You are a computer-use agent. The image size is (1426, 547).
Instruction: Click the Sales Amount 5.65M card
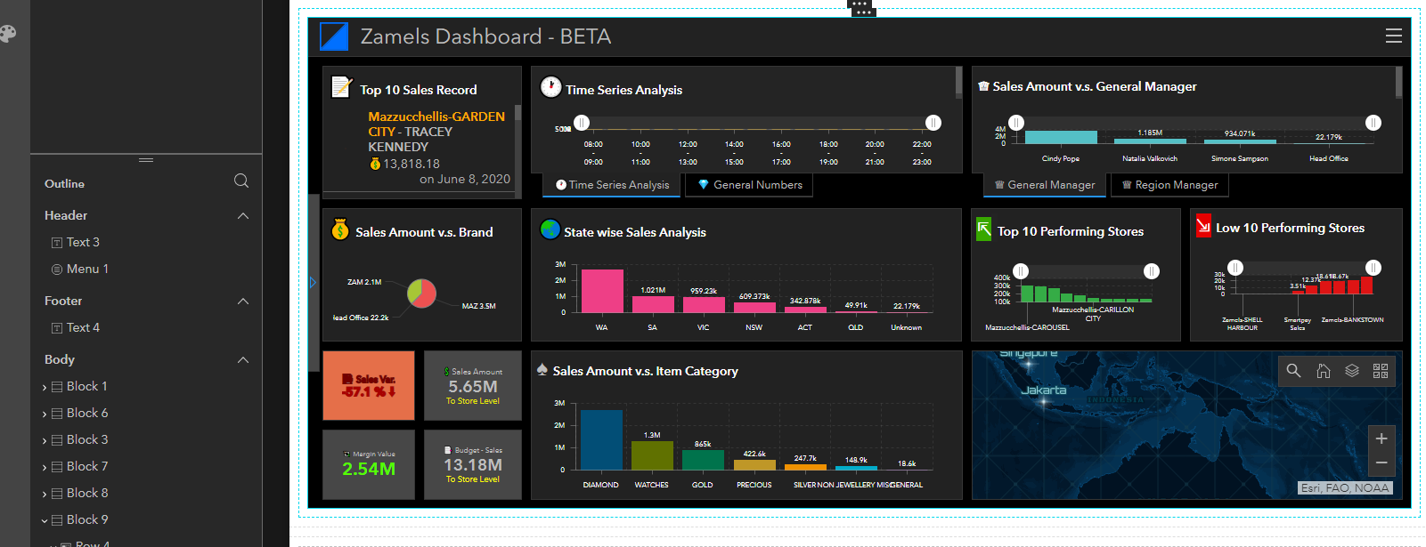tap(473, 385)
